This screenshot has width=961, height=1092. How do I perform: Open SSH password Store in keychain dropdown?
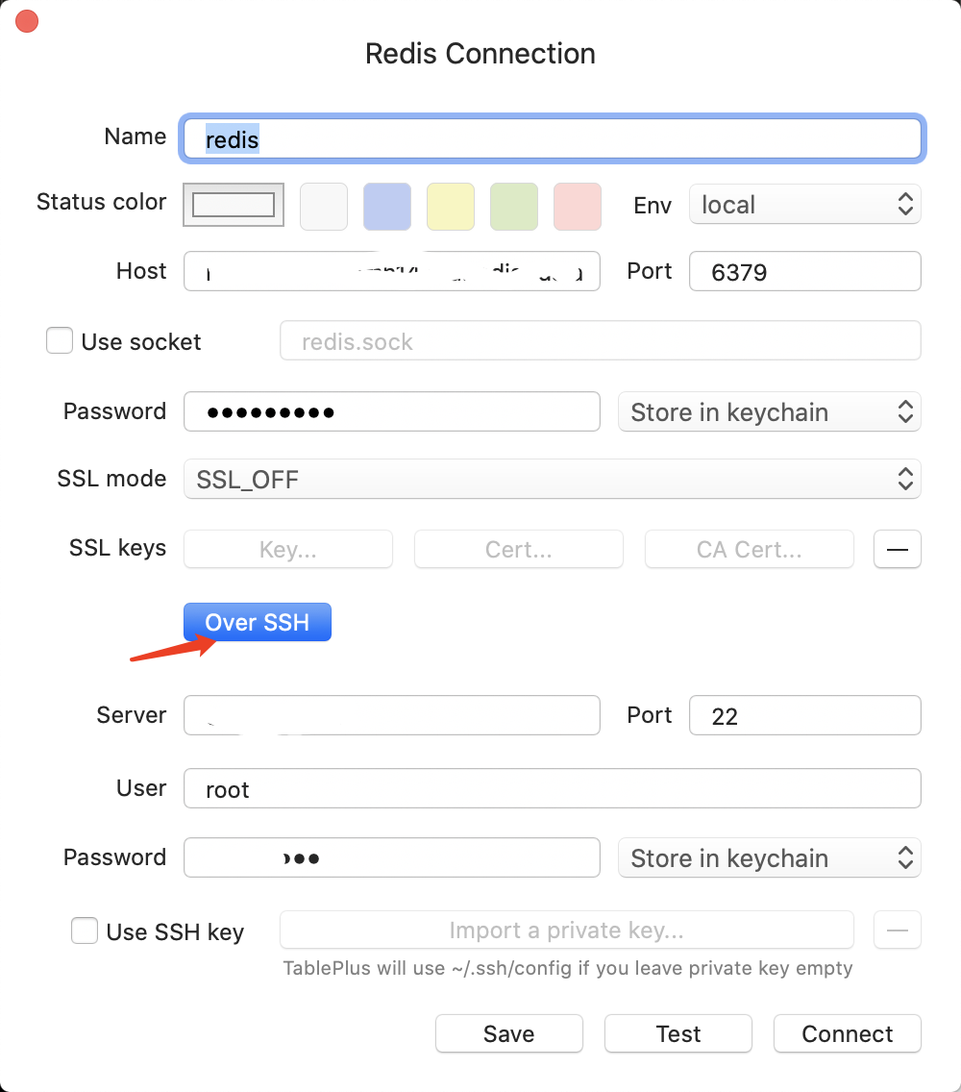(769, 857)
